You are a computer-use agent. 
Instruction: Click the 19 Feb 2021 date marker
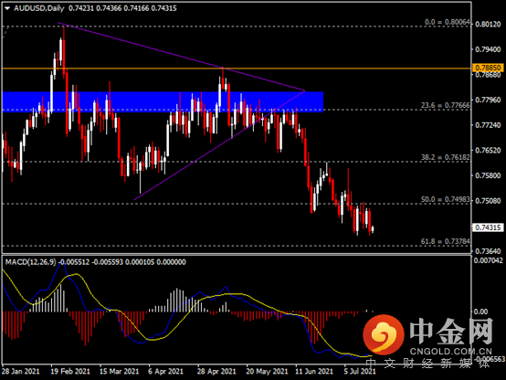[70, 371]
